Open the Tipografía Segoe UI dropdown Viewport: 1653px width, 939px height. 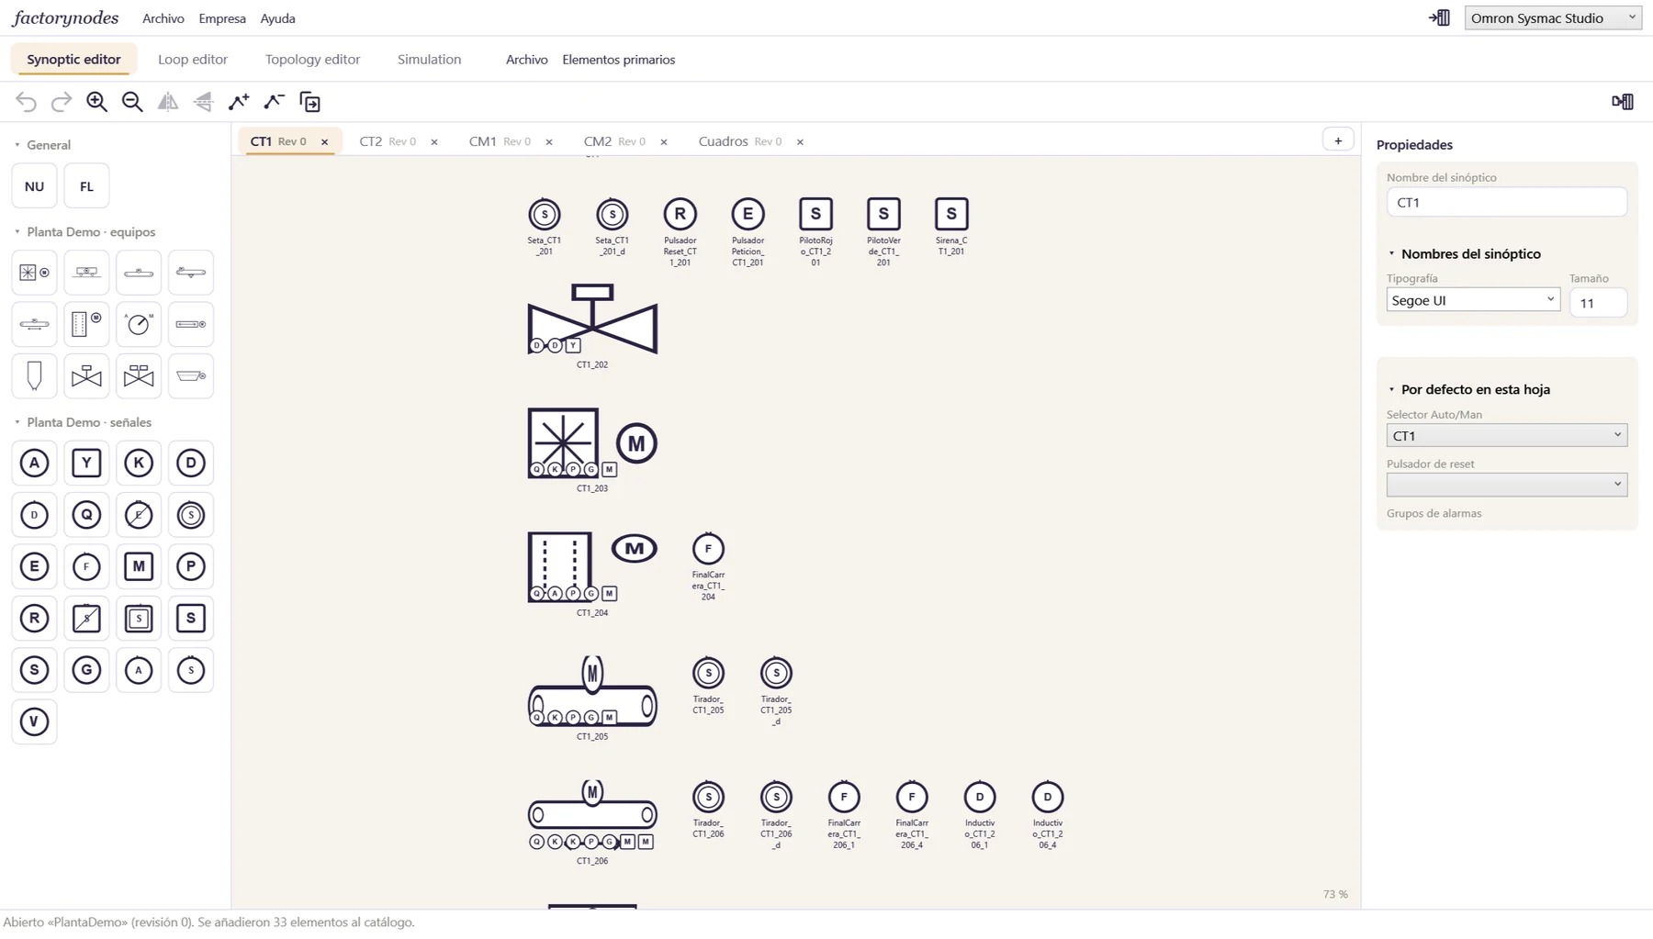click(1473, 300)
